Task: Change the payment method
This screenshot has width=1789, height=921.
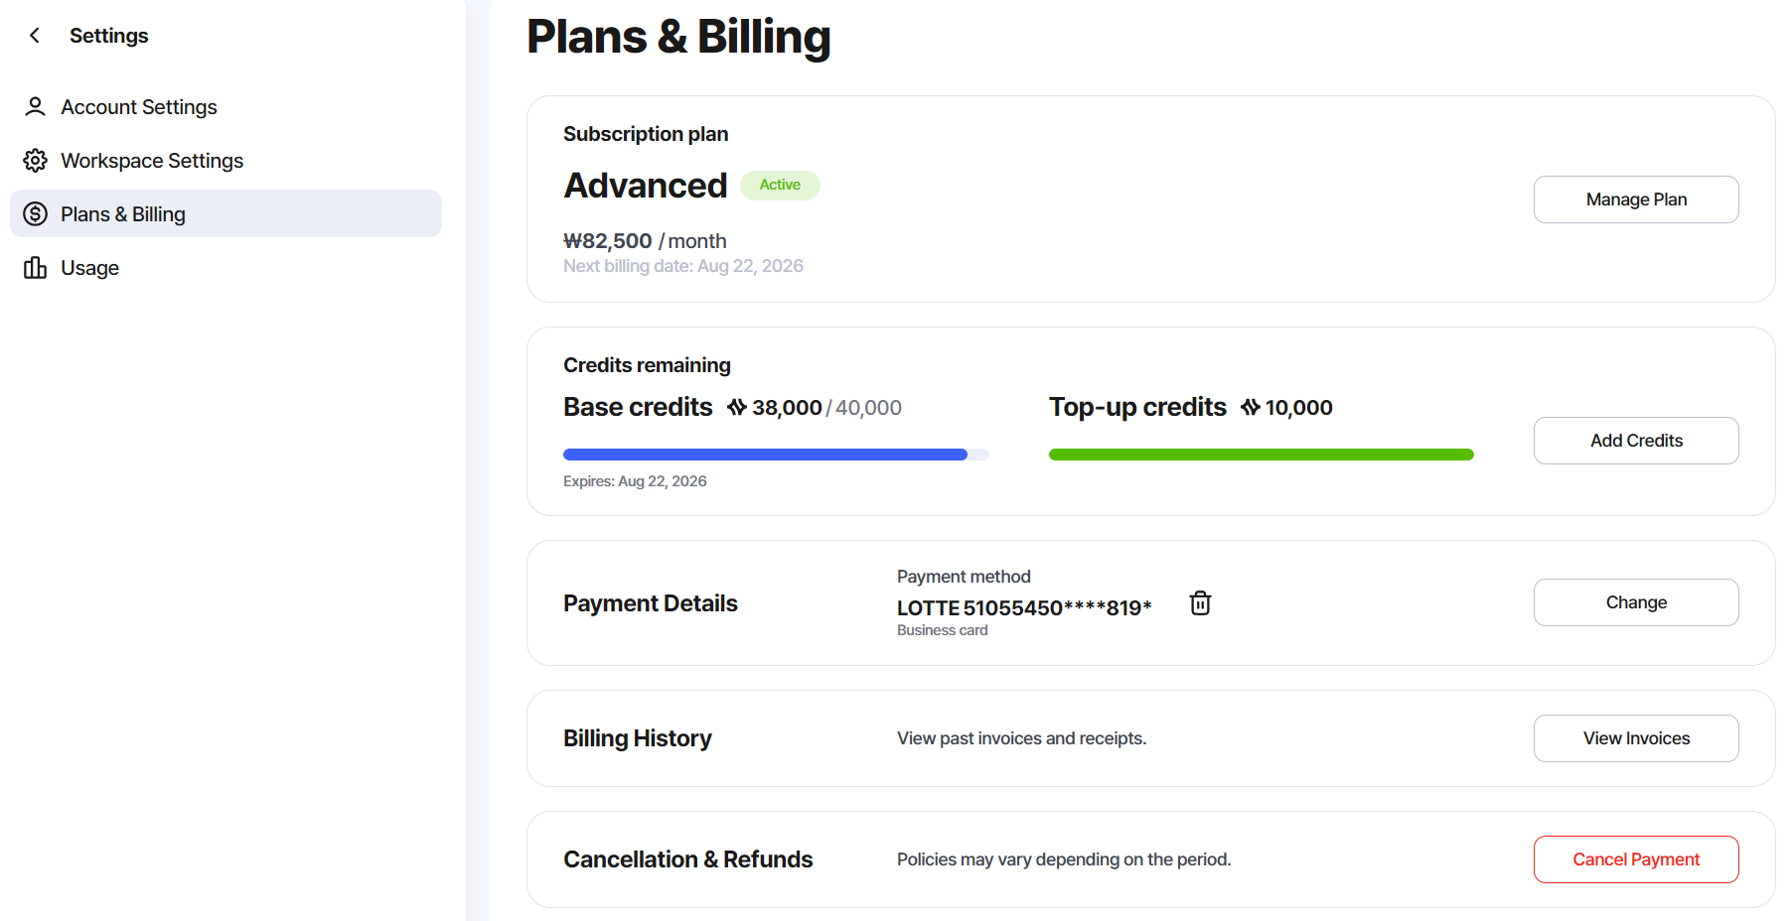Action: [1636, 602]
